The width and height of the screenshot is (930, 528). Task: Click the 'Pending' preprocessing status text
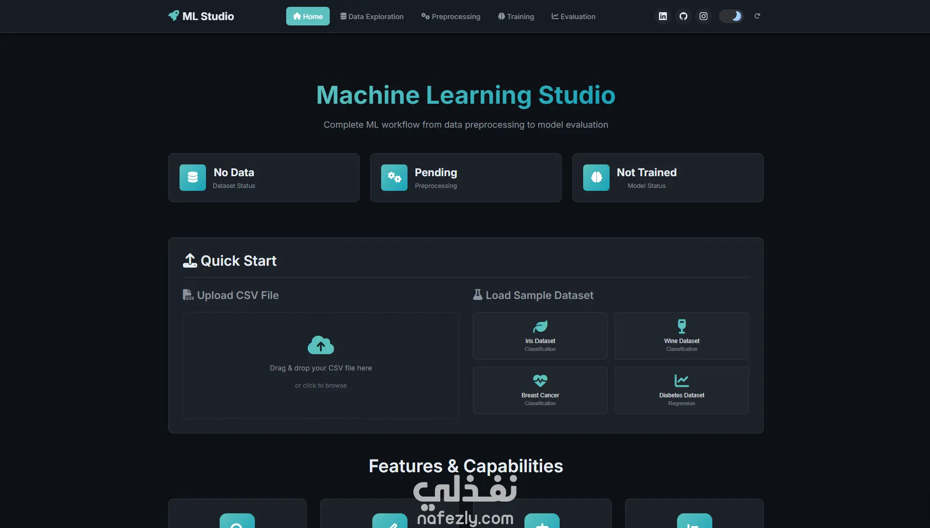click(x=436, y=172)
